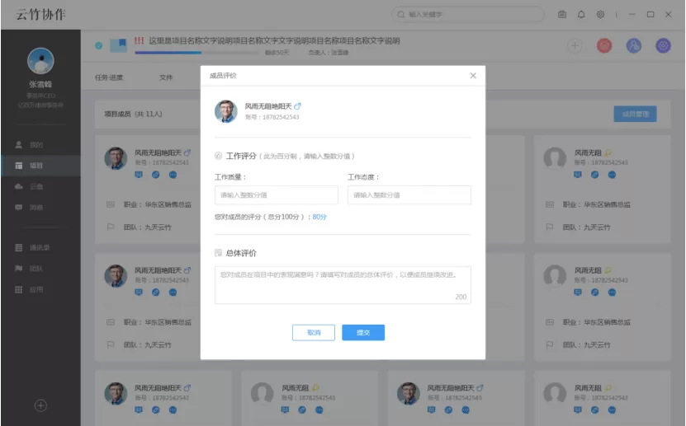Click the gender icon beside the dialog member name
This screenshot has width=686, height=426.
tap(297, 106)
